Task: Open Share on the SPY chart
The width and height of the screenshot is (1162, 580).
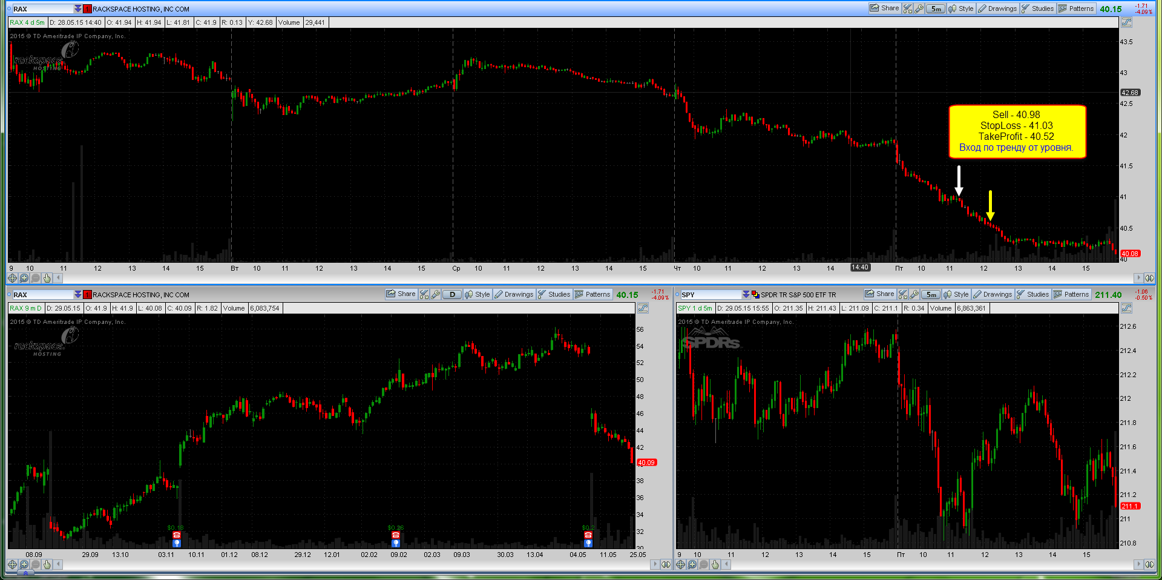Action: 879,294
